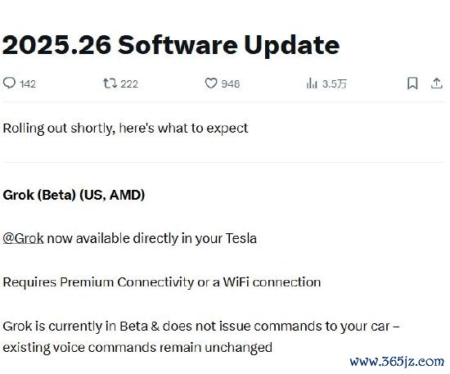
Task: Click the 'WiFi connection' words
Action: pos(272,282)
